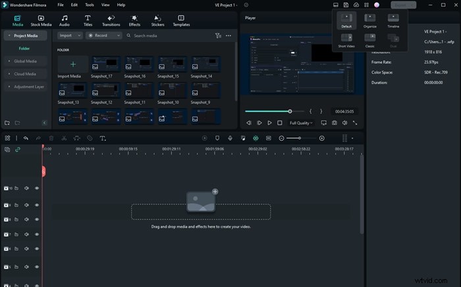Mute track 7 with its speaker icon
Image resolution: width=461 pixels, height=287 pixels.
click(27, 236)
